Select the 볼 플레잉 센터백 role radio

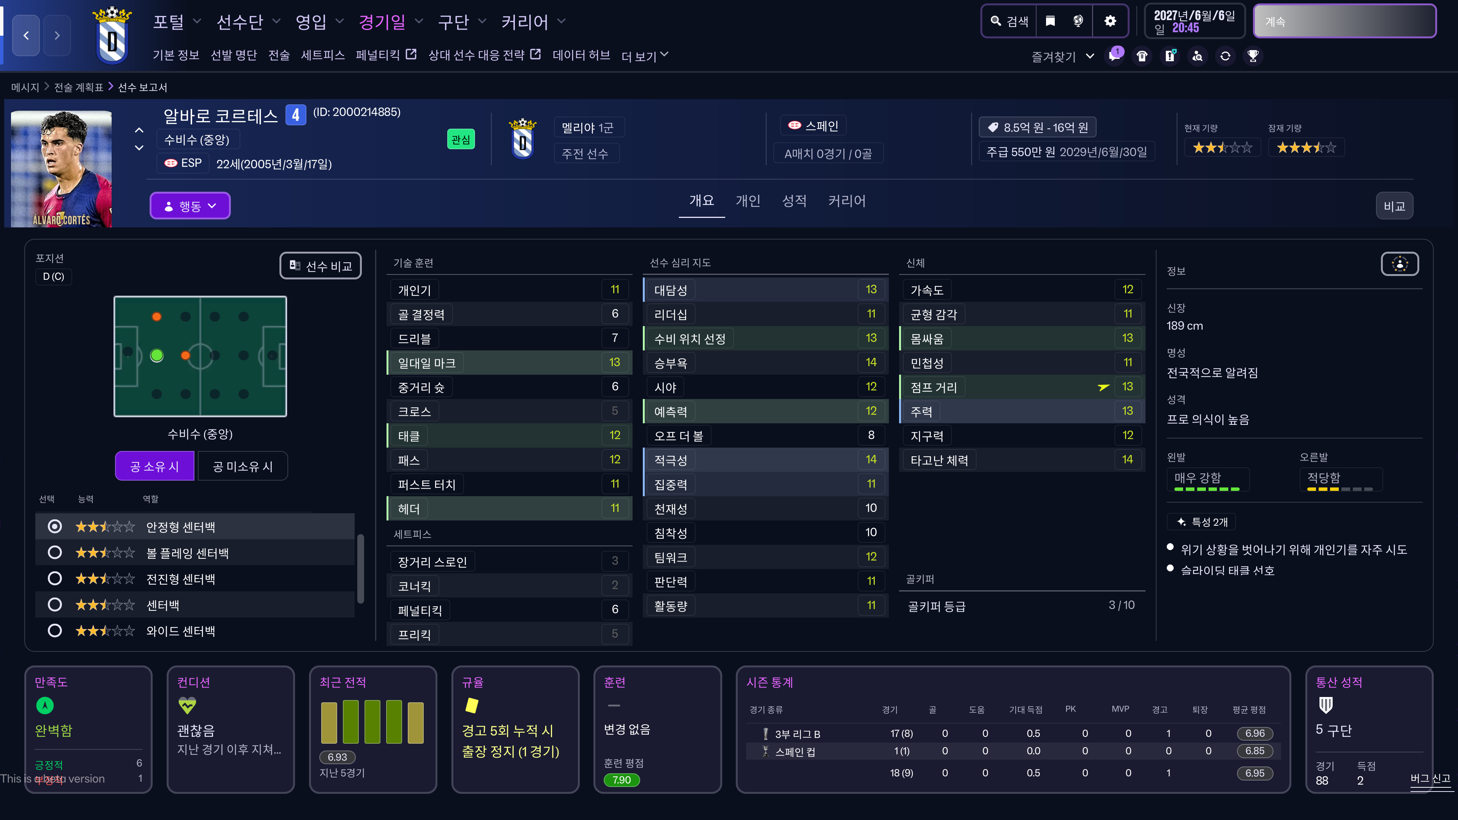coord(55,552)
